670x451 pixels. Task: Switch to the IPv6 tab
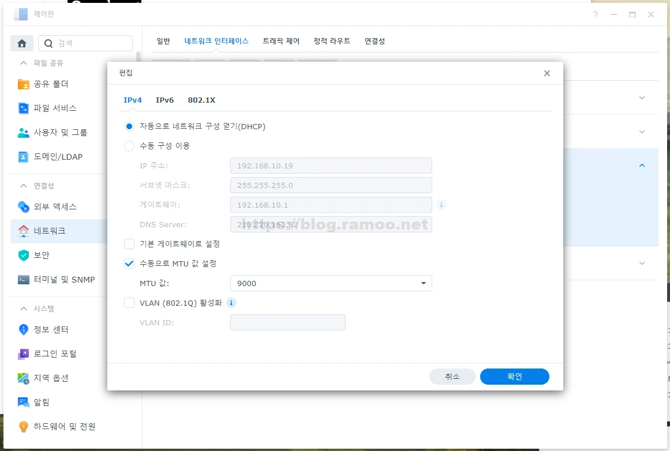[164, 100]
